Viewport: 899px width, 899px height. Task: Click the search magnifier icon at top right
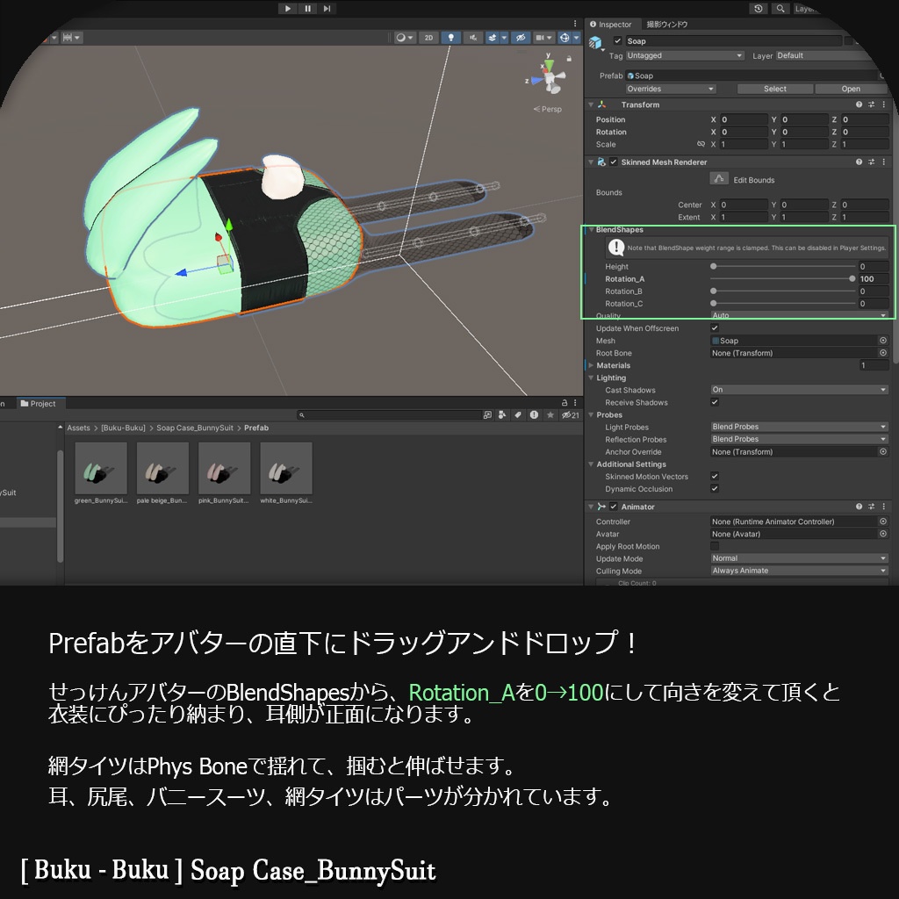[x=780, y=9]
